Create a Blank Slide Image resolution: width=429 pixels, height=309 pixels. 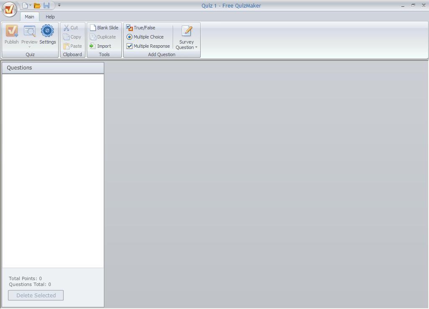pyautogui.click(x=103, y=28)
